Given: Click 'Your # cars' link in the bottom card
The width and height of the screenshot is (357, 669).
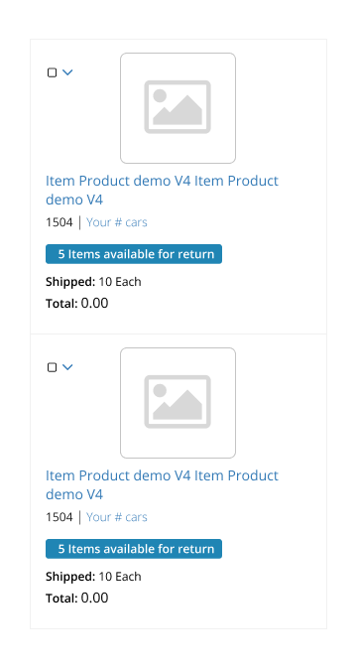Looking at the screenshot, I should coord(117,517).
